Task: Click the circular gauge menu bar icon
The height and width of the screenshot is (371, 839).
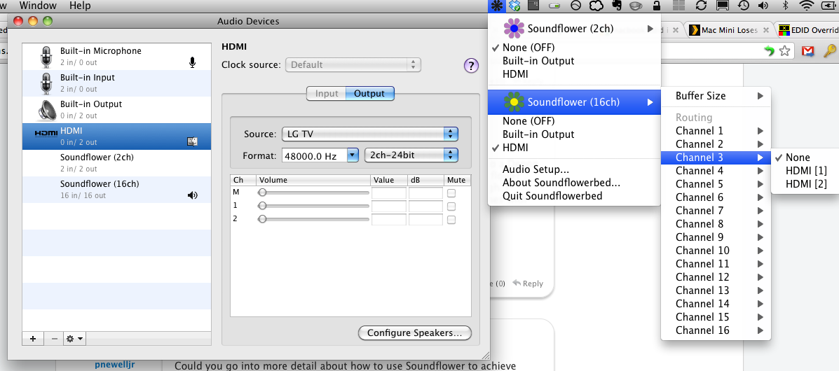Action: (575, 6)
